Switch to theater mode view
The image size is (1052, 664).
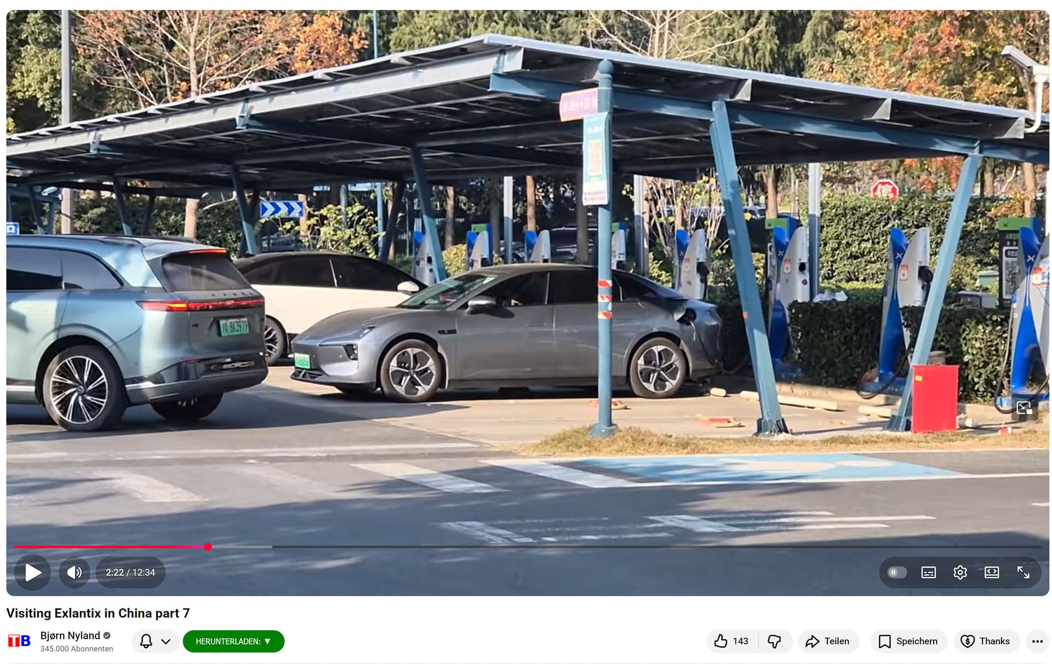point(992,573)
